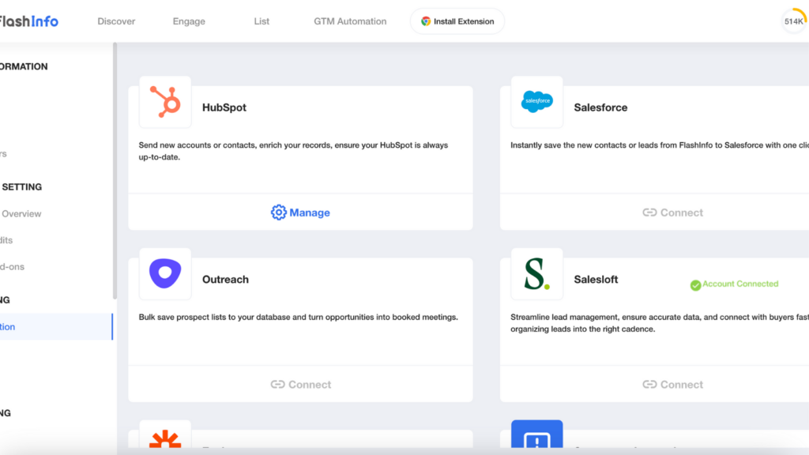
Task: Click the Install Extension button
Action: click(x=457, y=21)
